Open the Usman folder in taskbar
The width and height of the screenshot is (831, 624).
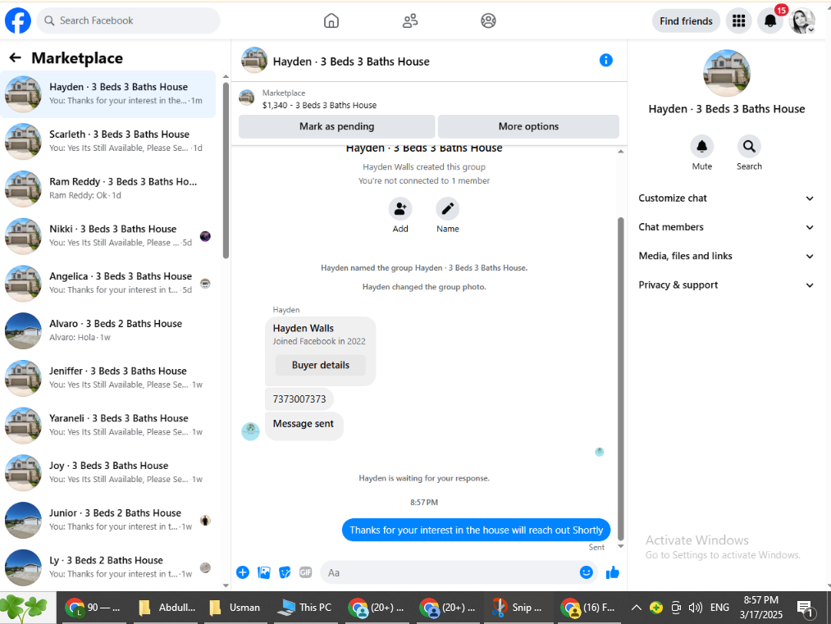(235, 608)
